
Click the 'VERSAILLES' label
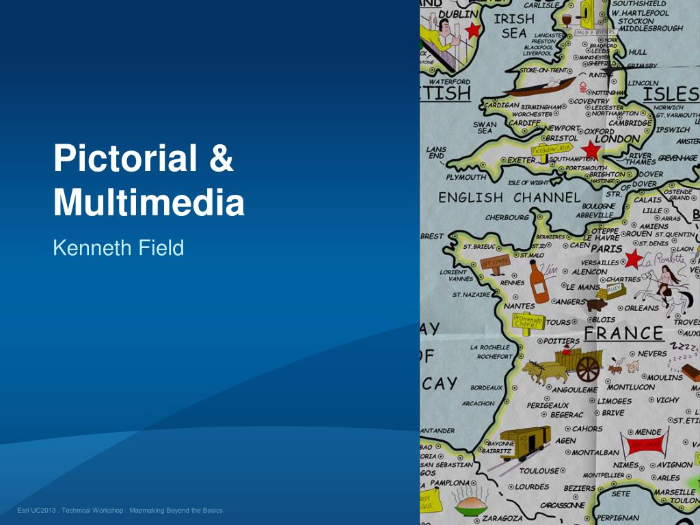pyautogui.click(x=600, y=262)
